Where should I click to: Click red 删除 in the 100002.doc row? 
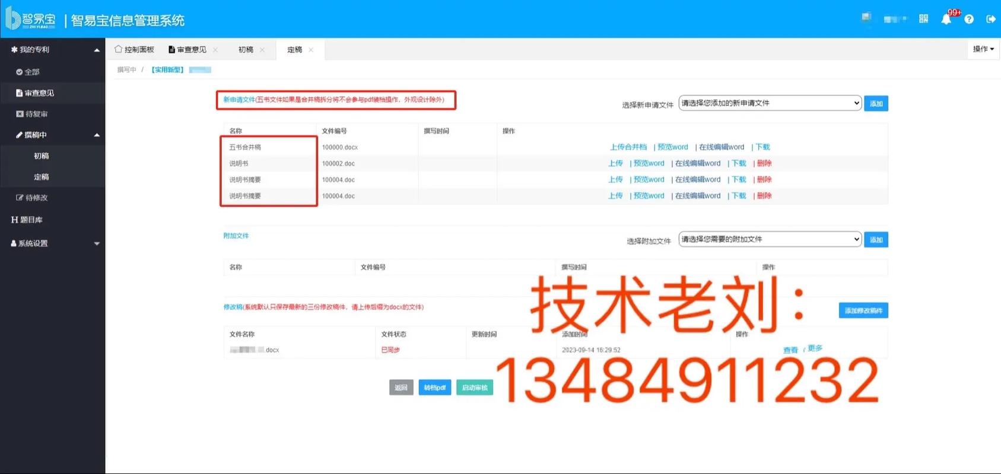click(764, 163)
